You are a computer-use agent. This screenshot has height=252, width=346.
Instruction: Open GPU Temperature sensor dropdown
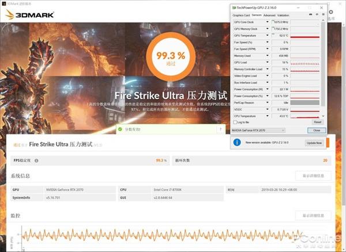coord(267,36)
